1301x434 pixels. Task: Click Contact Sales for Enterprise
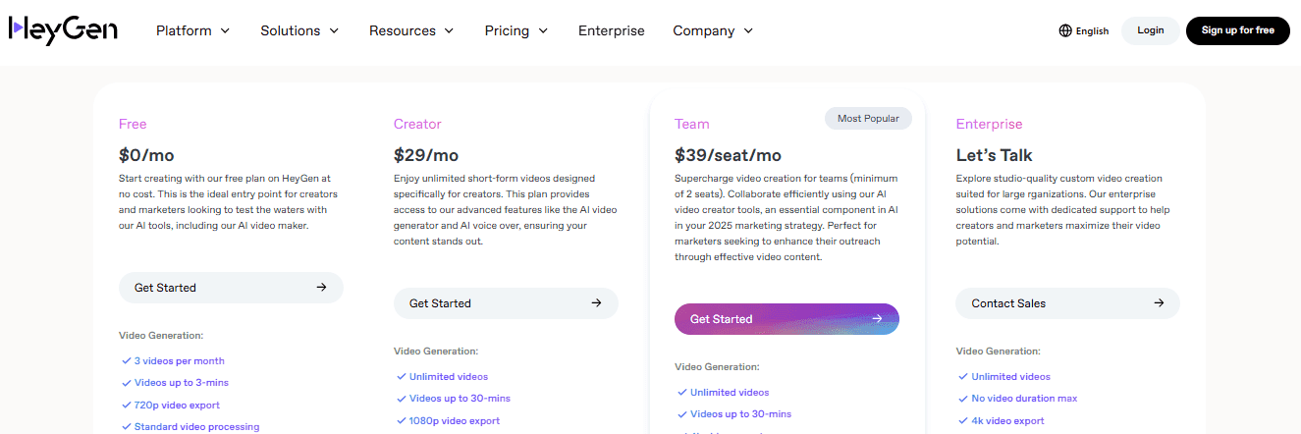point(1067,303)
